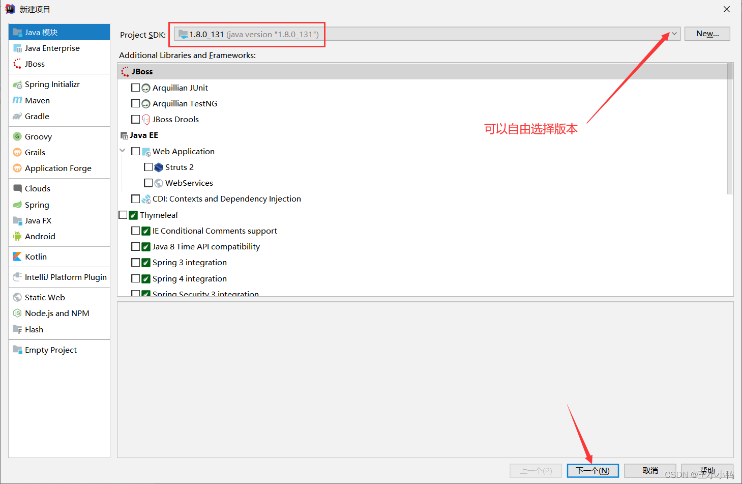Click the Java FX icon
742x484 pixels.
coord(17,220)
